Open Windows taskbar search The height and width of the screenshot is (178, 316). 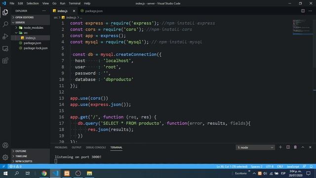point(17,174)
